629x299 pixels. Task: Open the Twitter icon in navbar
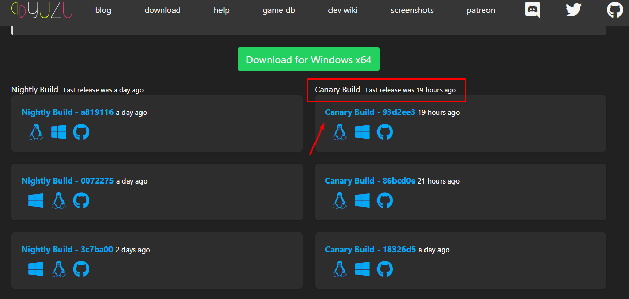pyautogui.click(x=573, y=10)
